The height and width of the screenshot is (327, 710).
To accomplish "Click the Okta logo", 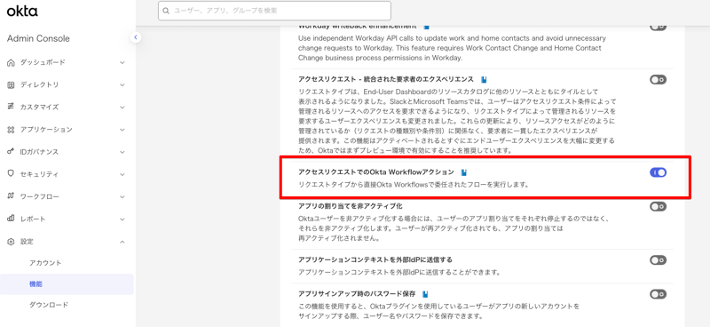I will click(23, 12).
